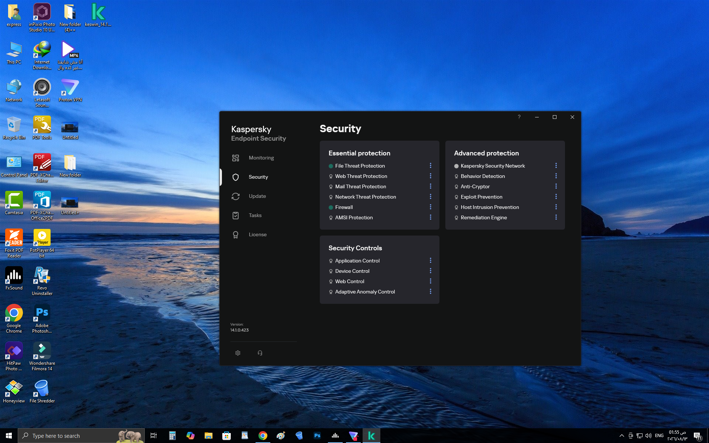This screenshot has height=443, width=709.
Task: Open Wondershare Filmora 14 desktop shortcut
Action: click(x=42, y=357)
